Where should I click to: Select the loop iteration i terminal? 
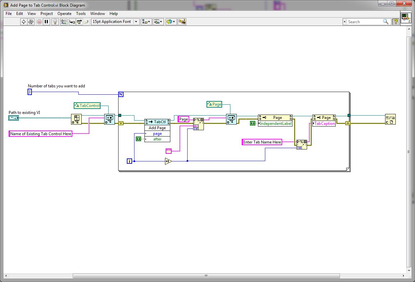tap(129, 161)
